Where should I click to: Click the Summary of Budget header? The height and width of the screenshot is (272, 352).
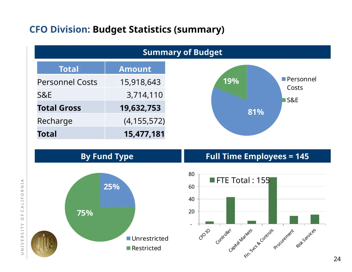[183, 52]
